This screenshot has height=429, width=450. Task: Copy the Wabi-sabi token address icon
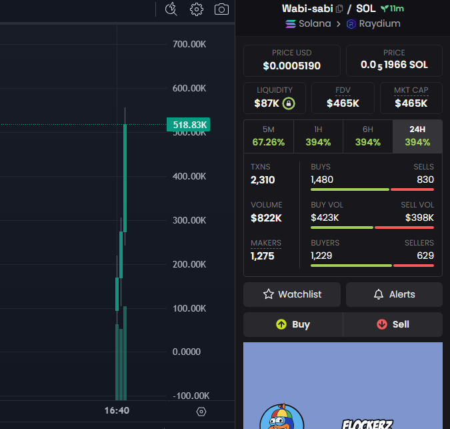[x=339, y=9]
